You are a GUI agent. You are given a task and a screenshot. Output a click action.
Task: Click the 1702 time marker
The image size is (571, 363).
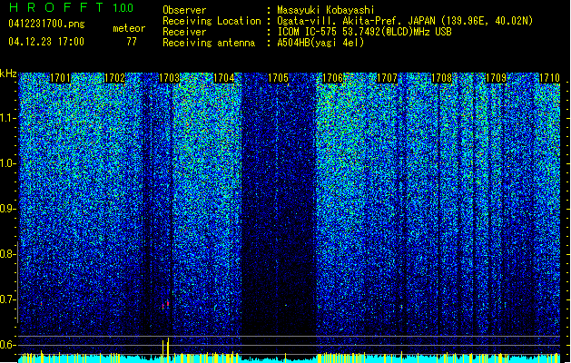114,78
